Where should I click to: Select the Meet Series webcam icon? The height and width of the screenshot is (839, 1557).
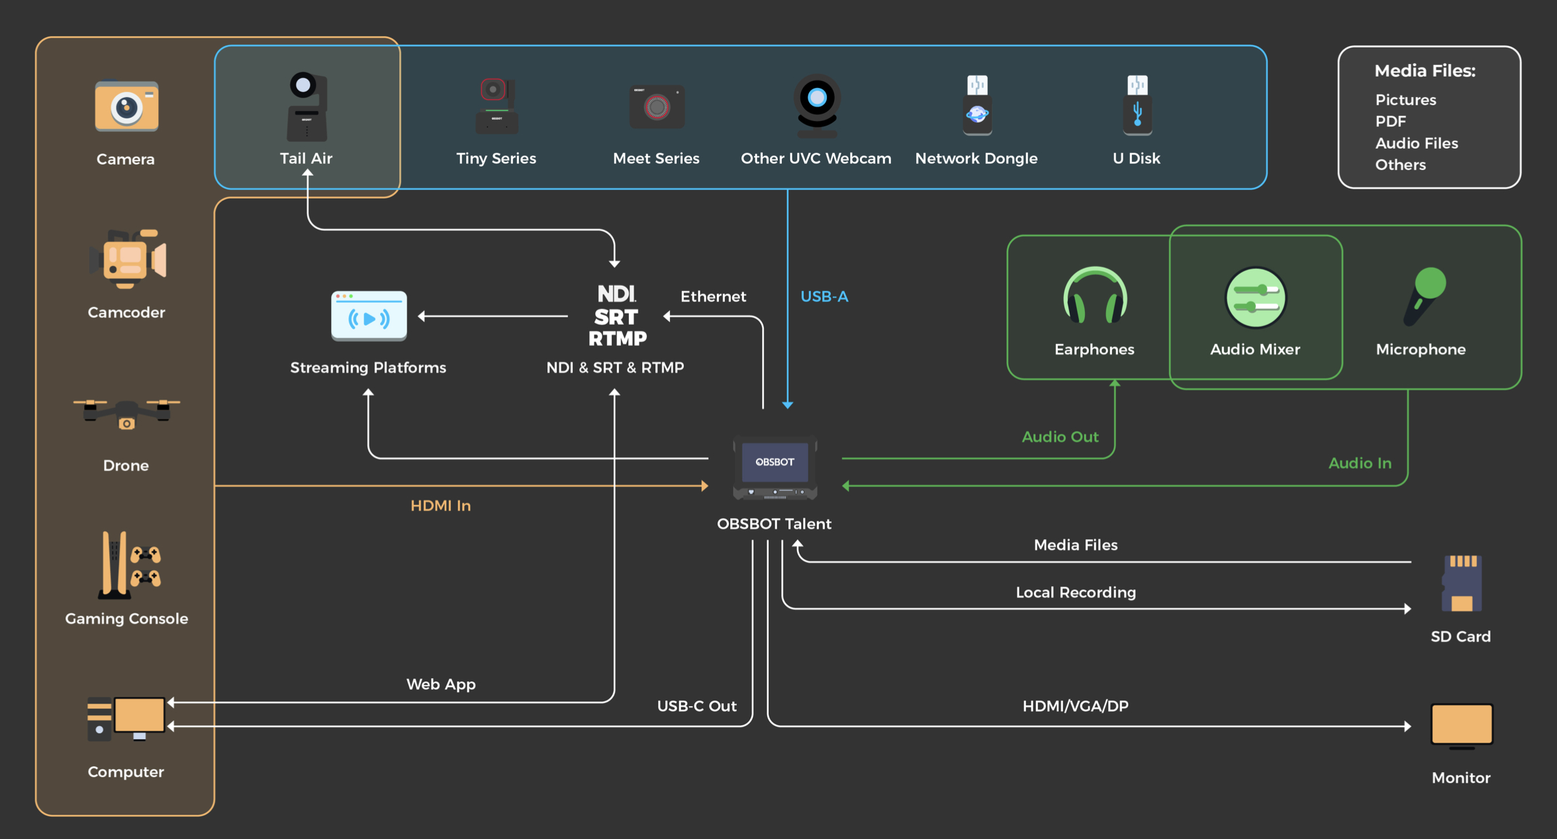(x=657, y=106)
